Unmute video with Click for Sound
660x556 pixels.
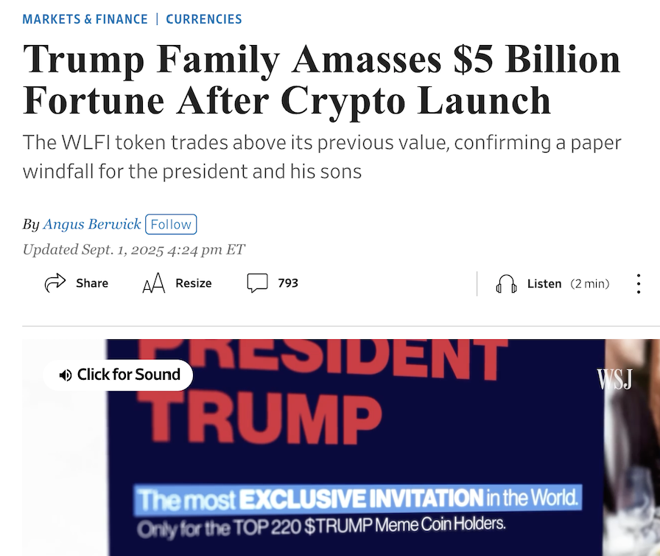tap(118, 375)
